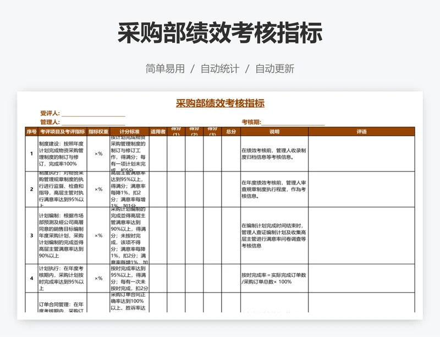Click scoring cell mentioning 正确率达到100%
Screen dimensions: 440x337
coord(129,302)
